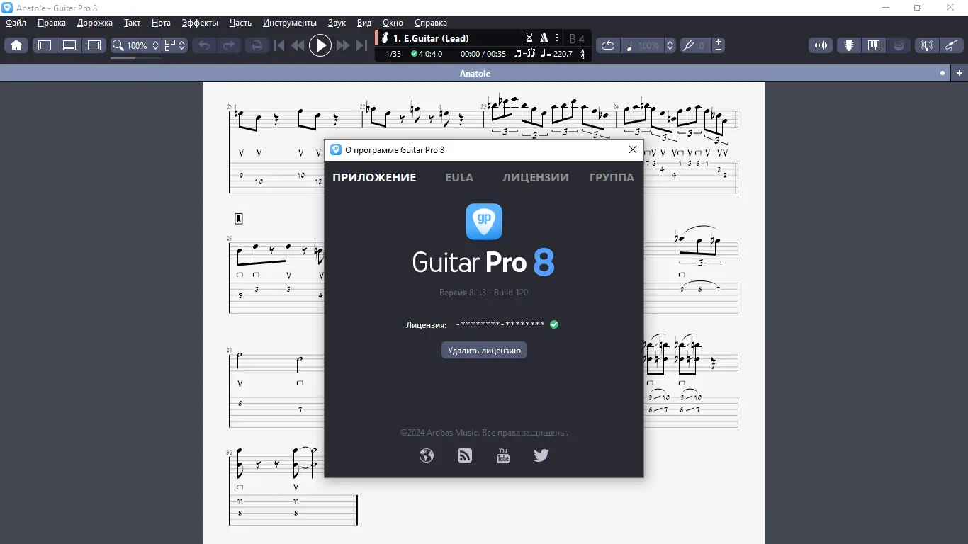Open the Звук menu
This screenshot has height=544, width=968.
click(x=337, y=23)
